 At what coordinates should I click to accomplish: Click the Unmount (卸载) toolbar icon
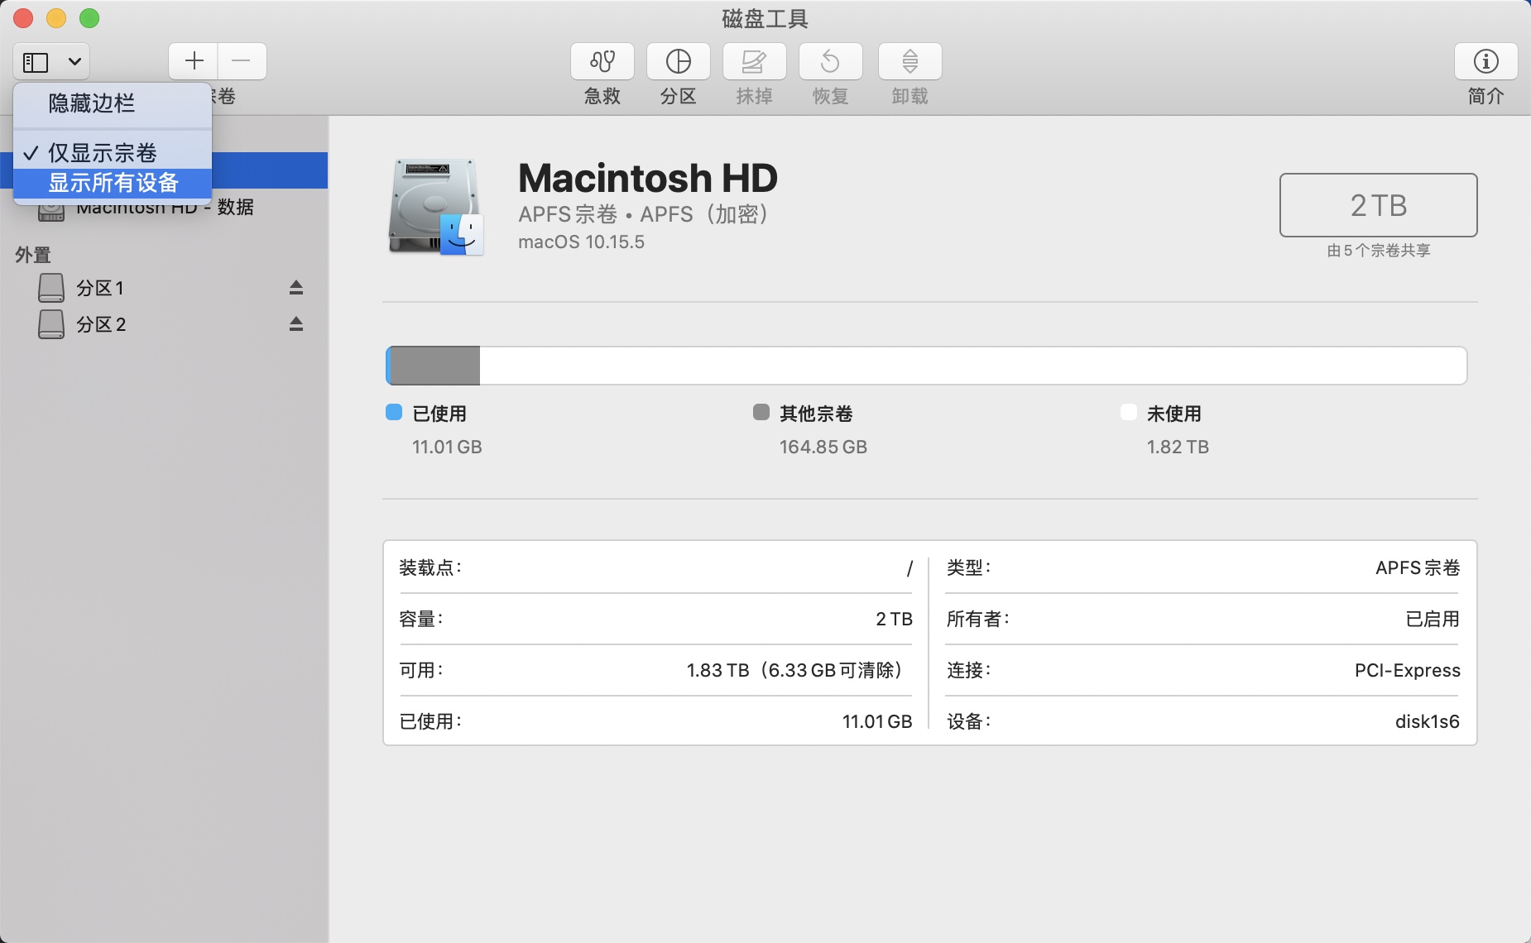[909, 61]
